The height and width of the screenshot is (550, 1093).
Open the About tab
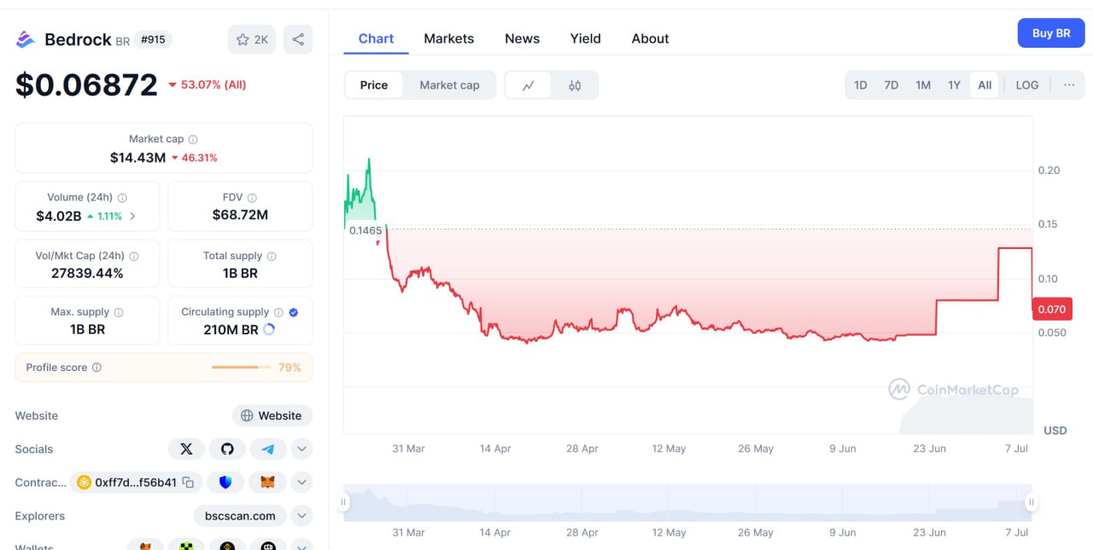(650, 38)
